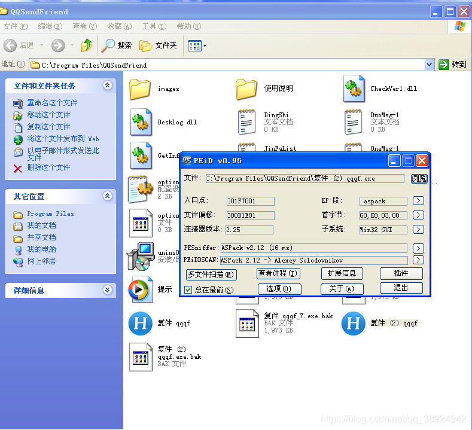The height and width of the screenshot is (430, 472).
Task: Collapse the file and folder tasks panel
Action: click(108, 86)
